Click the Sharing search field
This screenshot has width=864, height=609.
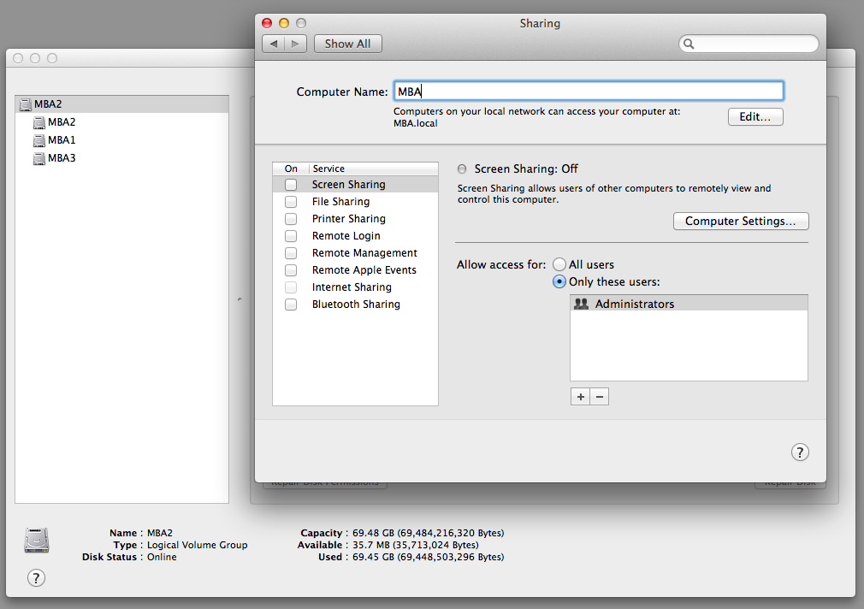coord(749,44)
